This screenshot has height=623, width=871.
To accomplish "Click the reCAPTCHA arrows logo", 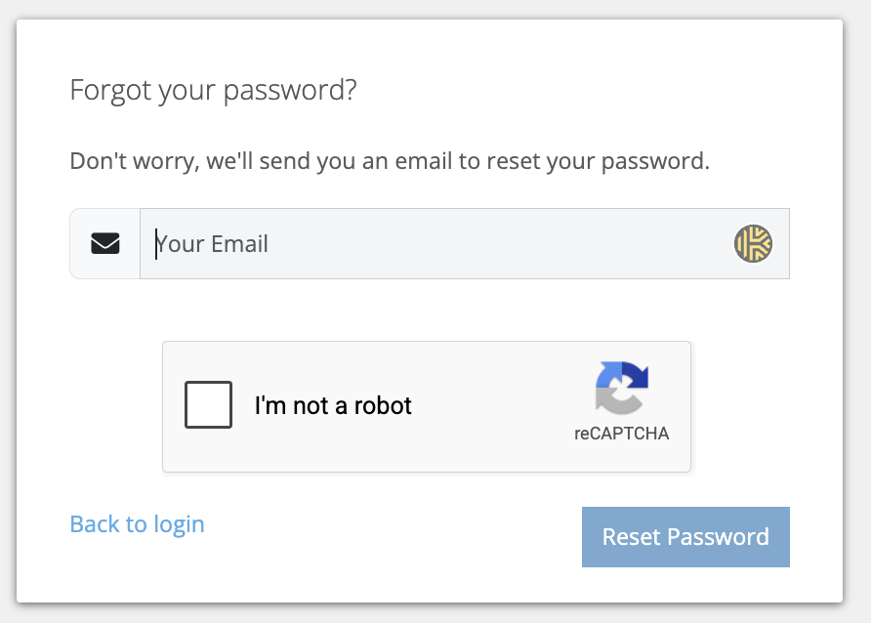I will (x=622, y=388).
